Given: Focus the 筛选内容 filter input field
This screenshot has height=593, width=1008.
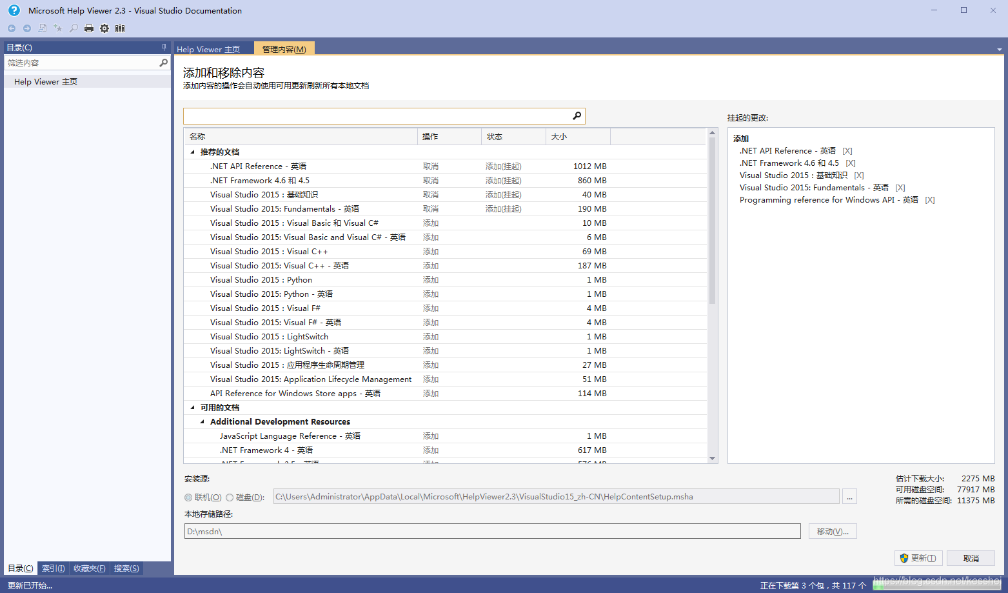Looking at the screenshot, I should (x=82, y=63).
